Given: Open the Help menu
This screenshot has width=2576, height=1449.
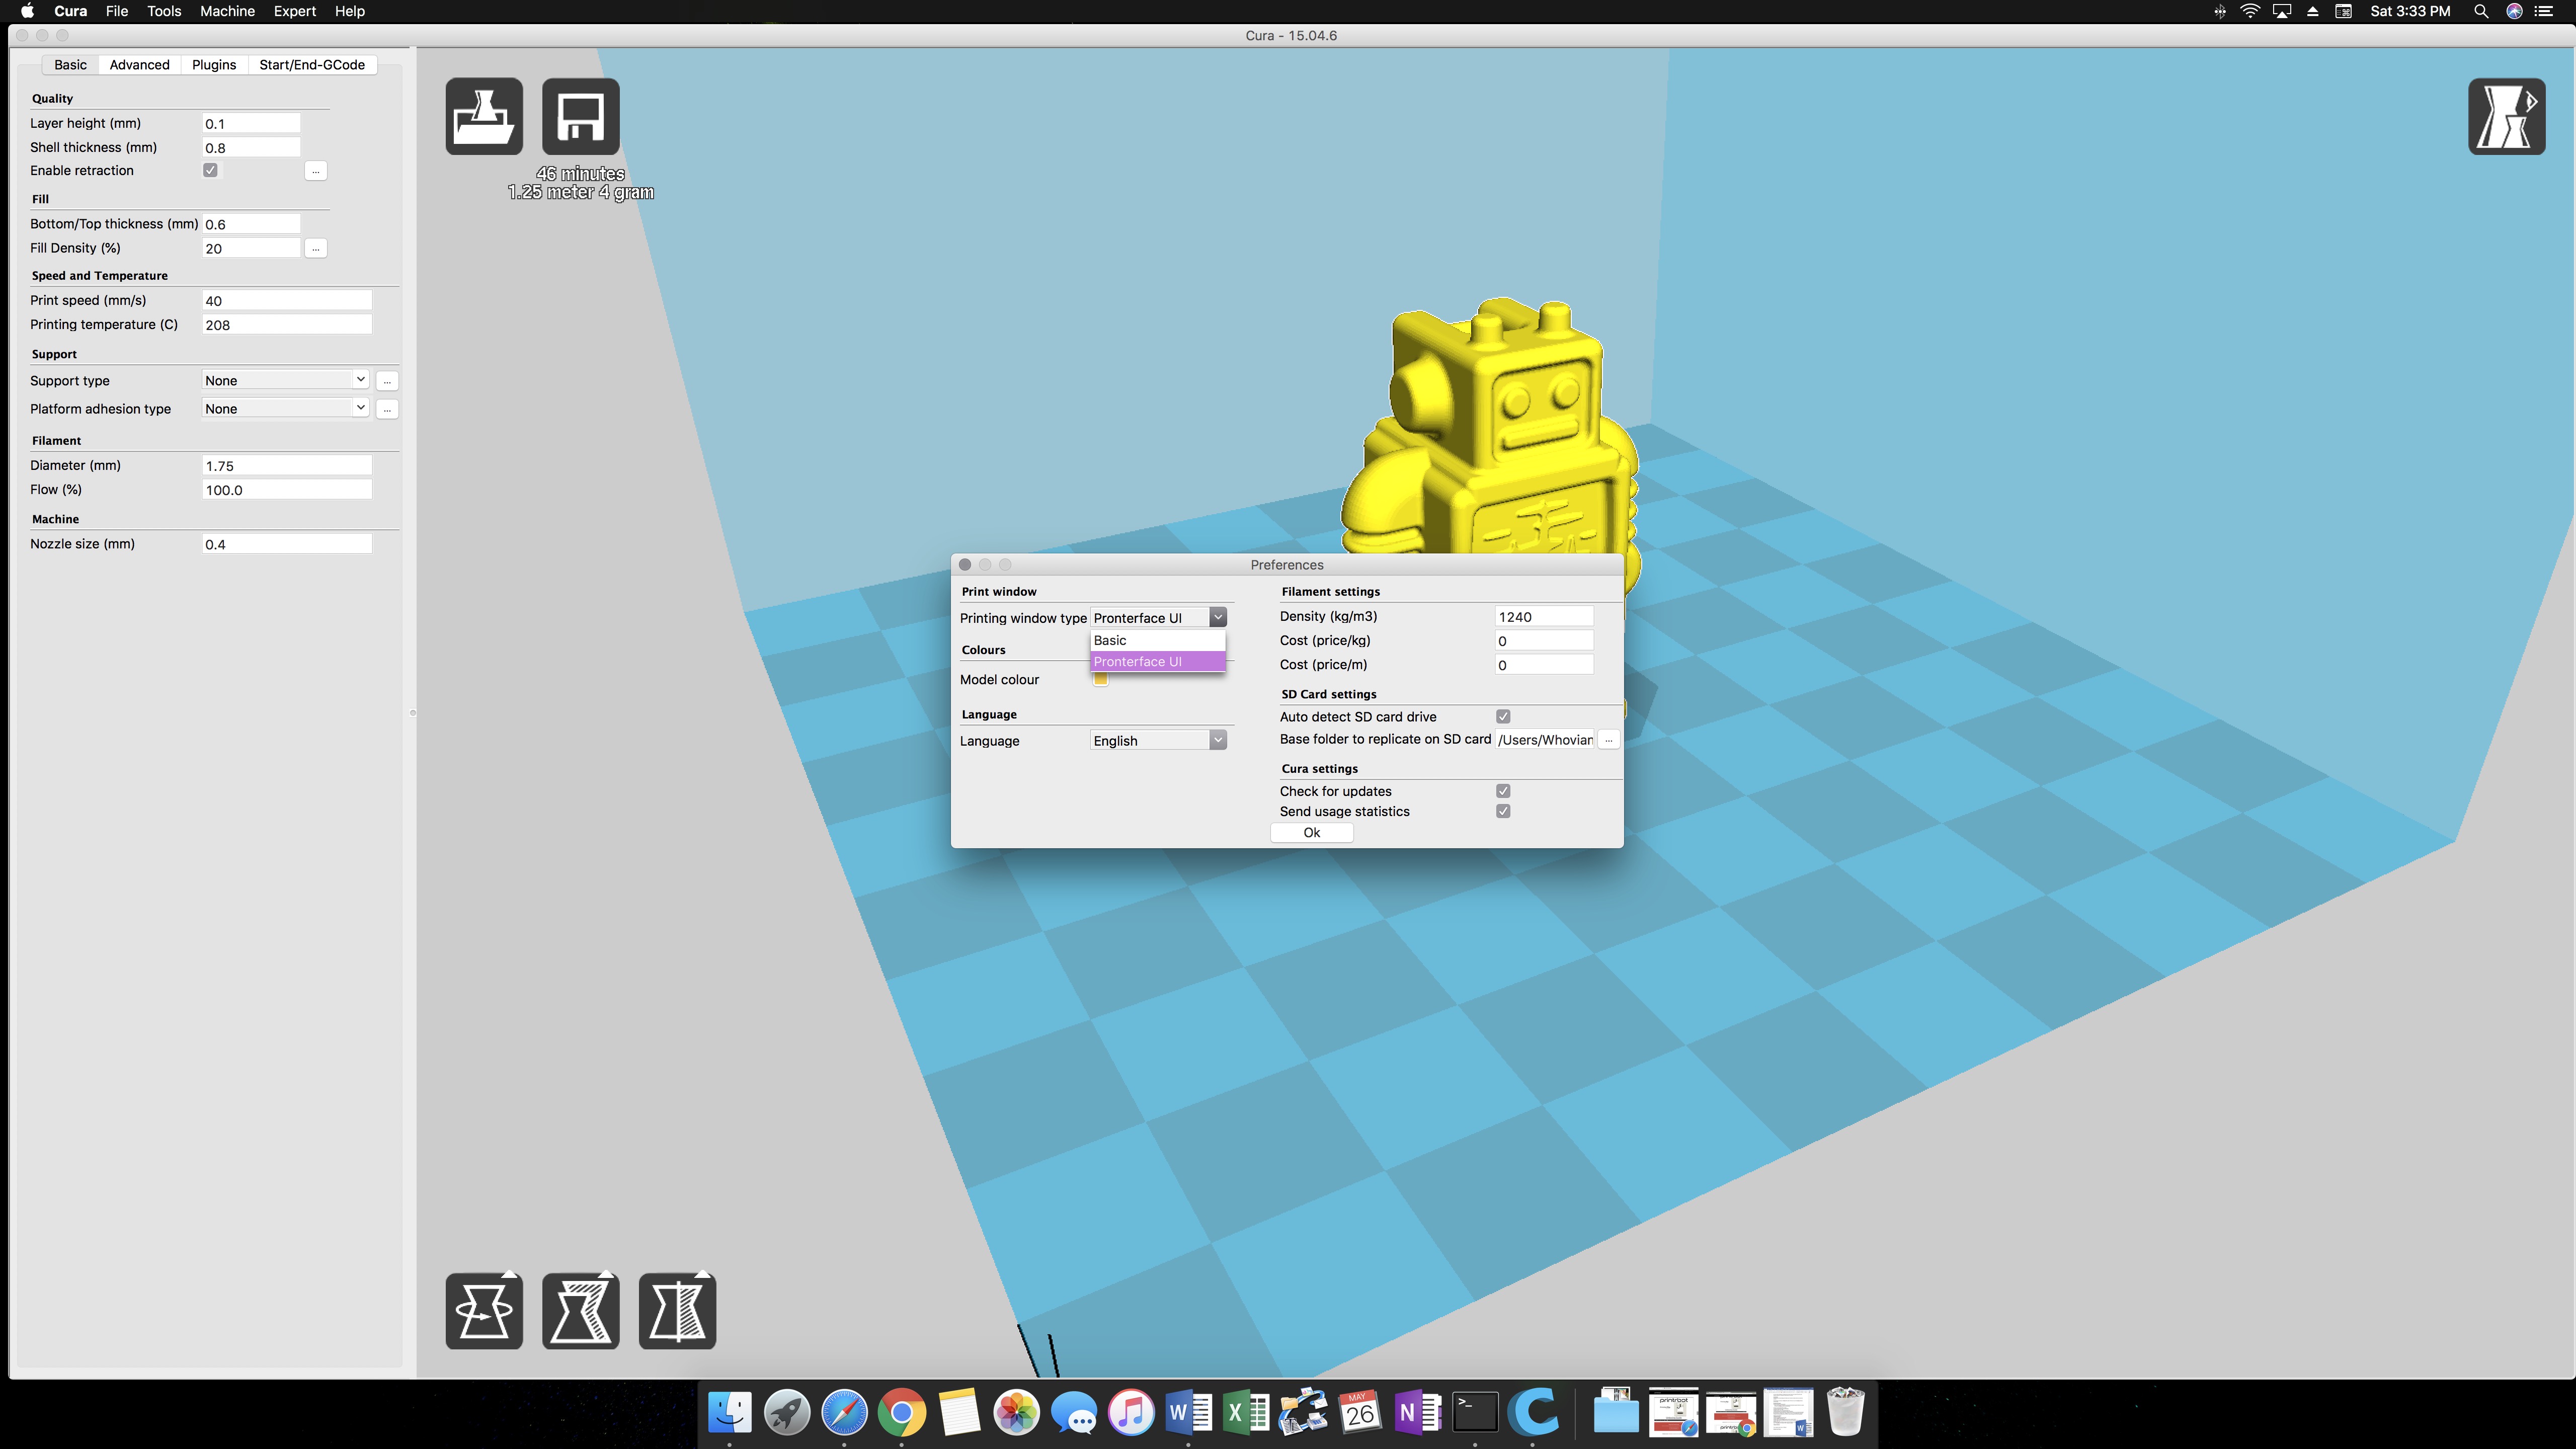Looking at the screenshot, I should click(x=349, y=11).
